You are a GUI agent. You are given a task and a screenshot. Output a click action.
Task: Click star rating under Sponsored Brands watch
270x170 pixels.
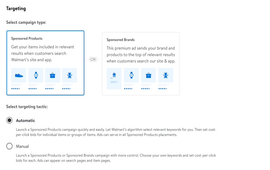(x=128, y=88)
